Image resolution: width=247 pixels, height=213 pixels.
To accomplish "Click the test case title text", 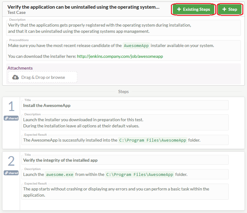I will coord(83,7).
